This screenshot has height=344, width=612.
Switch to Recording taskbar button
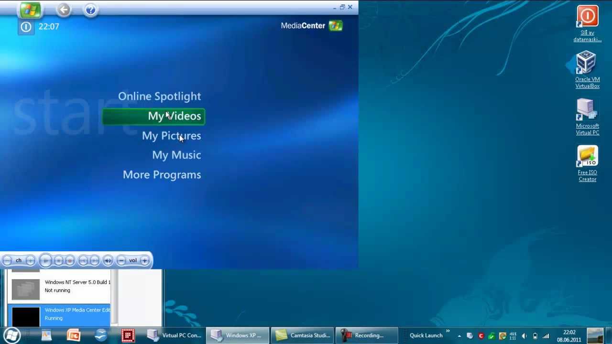click(x=367, y=335)
